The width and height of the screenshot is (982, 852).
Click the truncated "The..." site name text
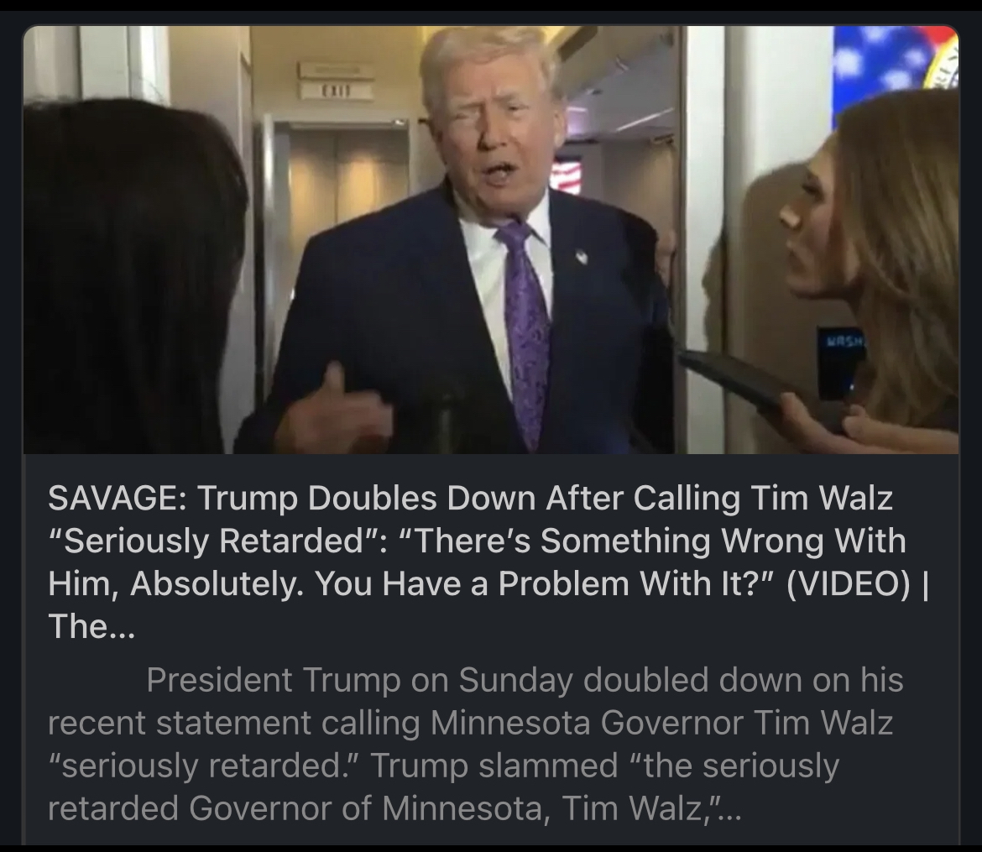[x=91, y=626]
